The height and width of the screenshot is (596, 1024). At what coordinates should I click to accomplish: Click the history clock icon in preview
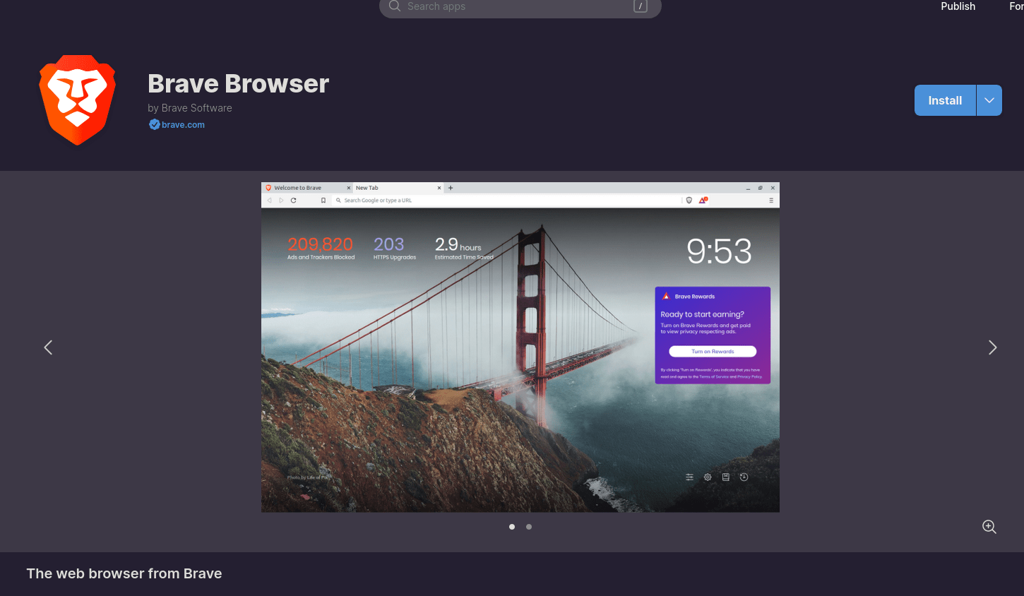tap(744, 477)
